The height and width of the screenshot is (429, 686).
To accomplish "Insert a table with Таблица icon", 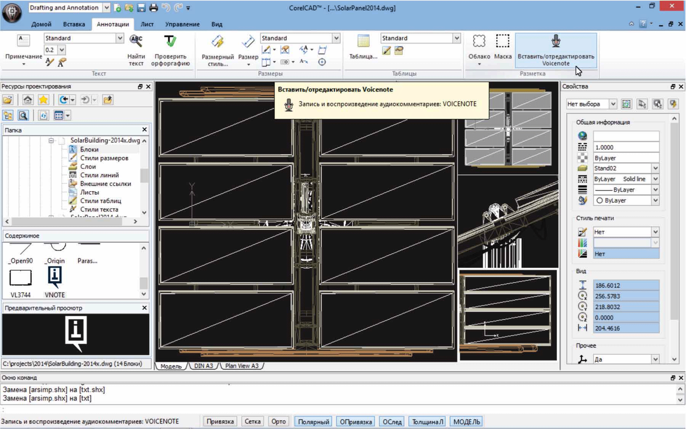I will [x=363, y=42].
